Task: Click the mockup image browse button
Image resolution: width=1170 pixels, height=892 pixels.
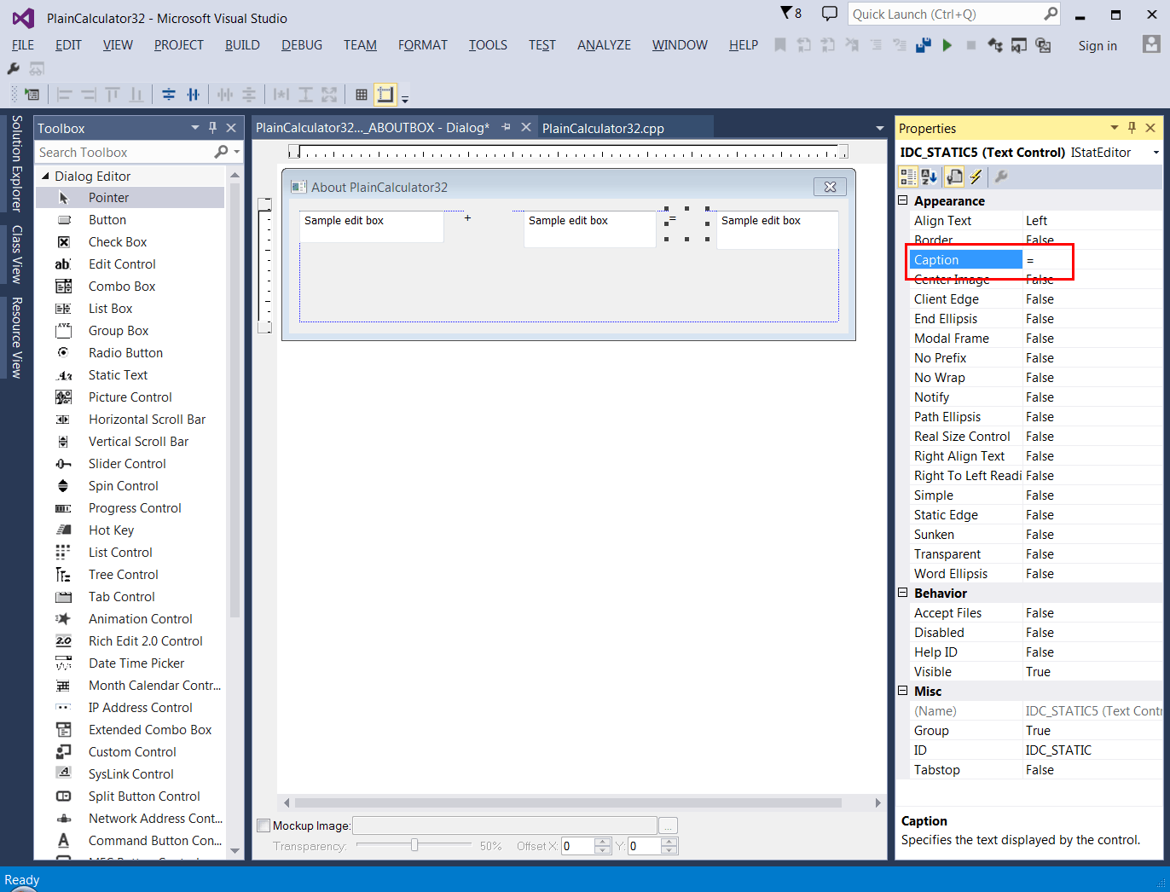Action: (669, 825)
